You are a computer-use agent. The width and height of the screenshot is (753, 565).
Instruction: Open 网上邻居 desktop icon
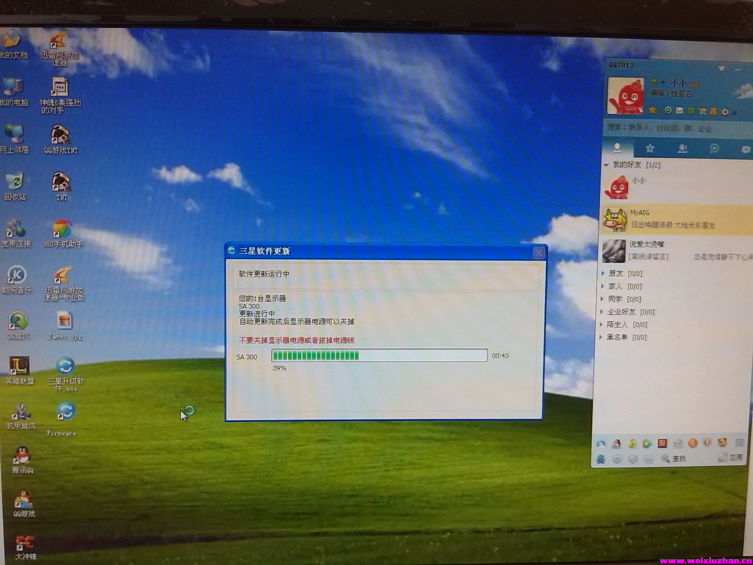click(14, 138)
